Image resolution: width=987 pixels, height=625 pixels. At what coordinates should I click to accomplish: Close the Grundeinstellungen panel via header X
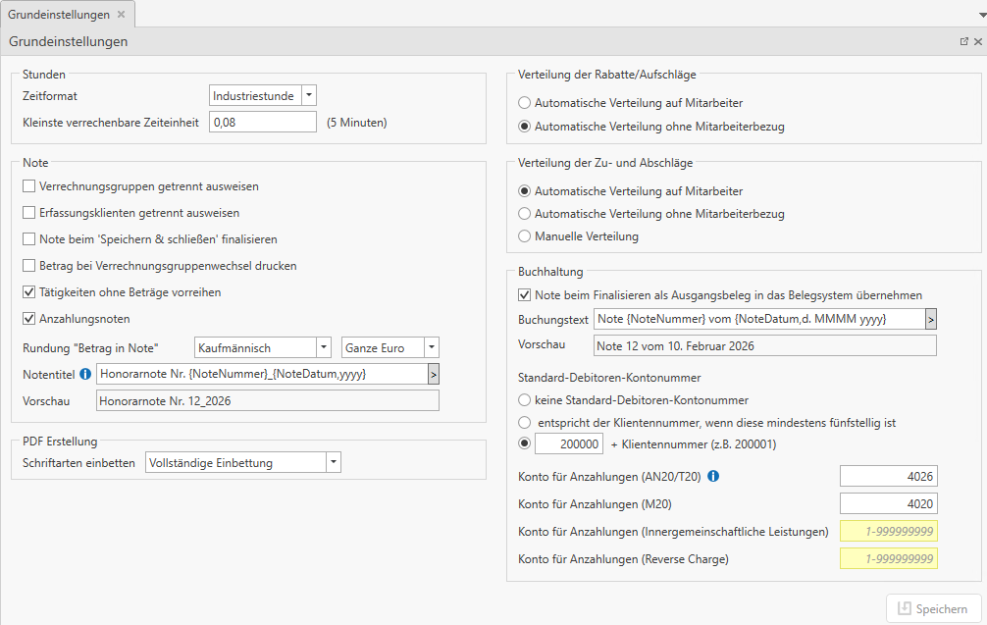click(x=977, y=42)
